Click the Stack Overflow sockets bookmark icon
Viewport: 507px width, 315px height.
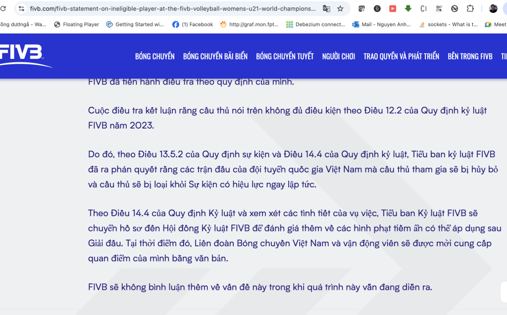coord(422,25)
